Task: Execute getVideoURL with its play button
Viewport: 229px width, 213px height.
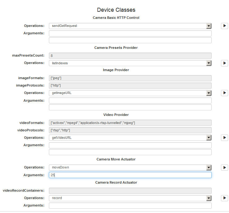Action: click(x=224, y=138)
